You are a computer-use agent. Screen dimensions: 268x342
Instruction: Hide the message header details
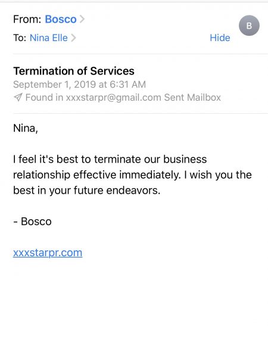(220, 38)
